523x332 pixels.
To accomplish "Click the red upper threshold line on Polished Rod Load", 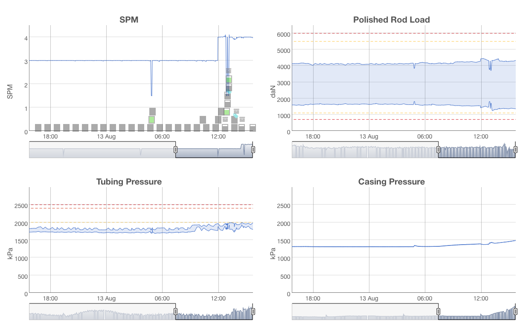I will (384, 34).
